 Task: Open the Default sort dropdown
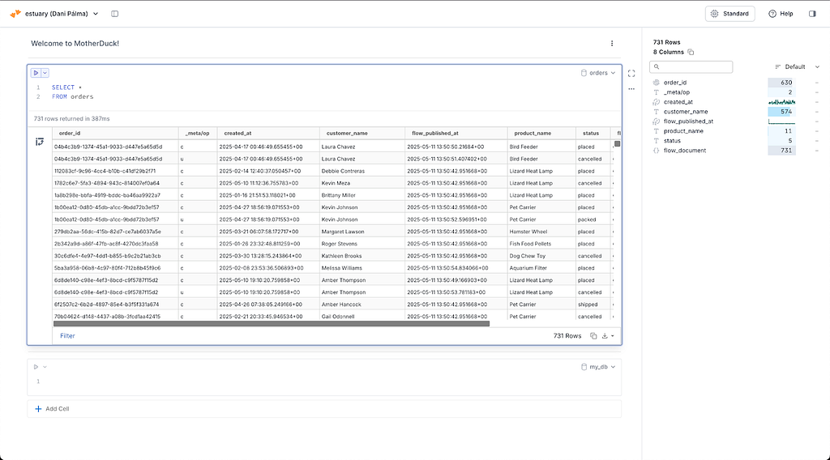(797, 66)
